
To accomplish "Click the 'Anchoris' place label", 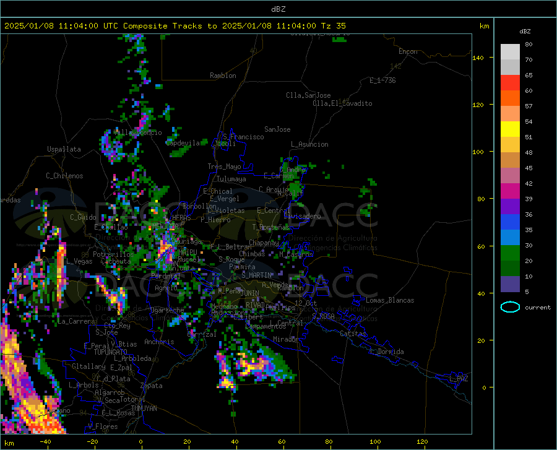I will [x=159, y=342].
